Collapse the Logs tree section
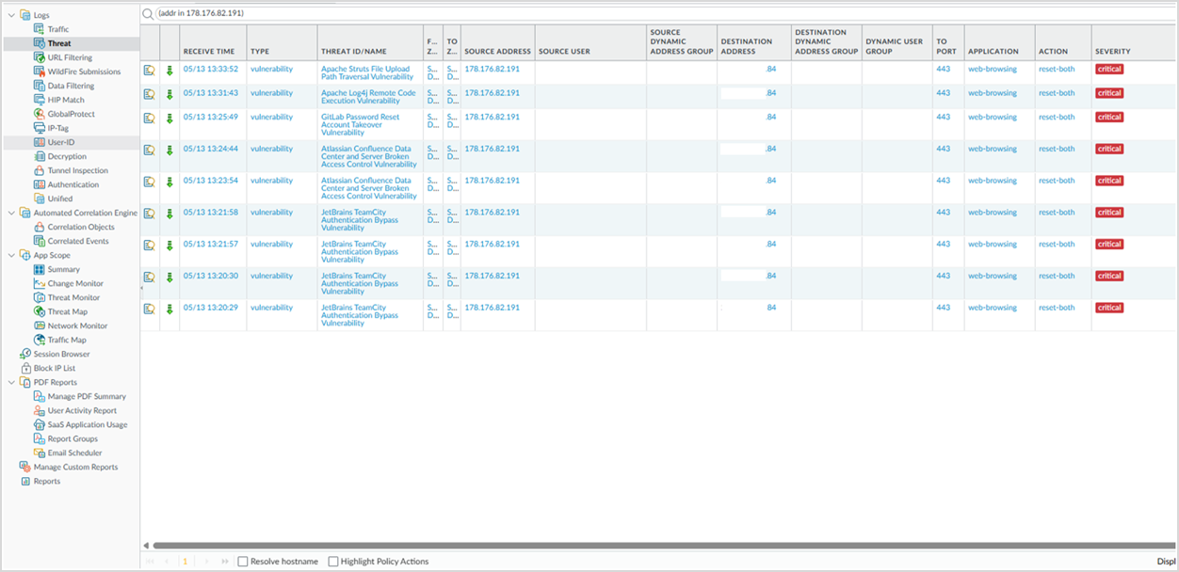 [11, 15]
